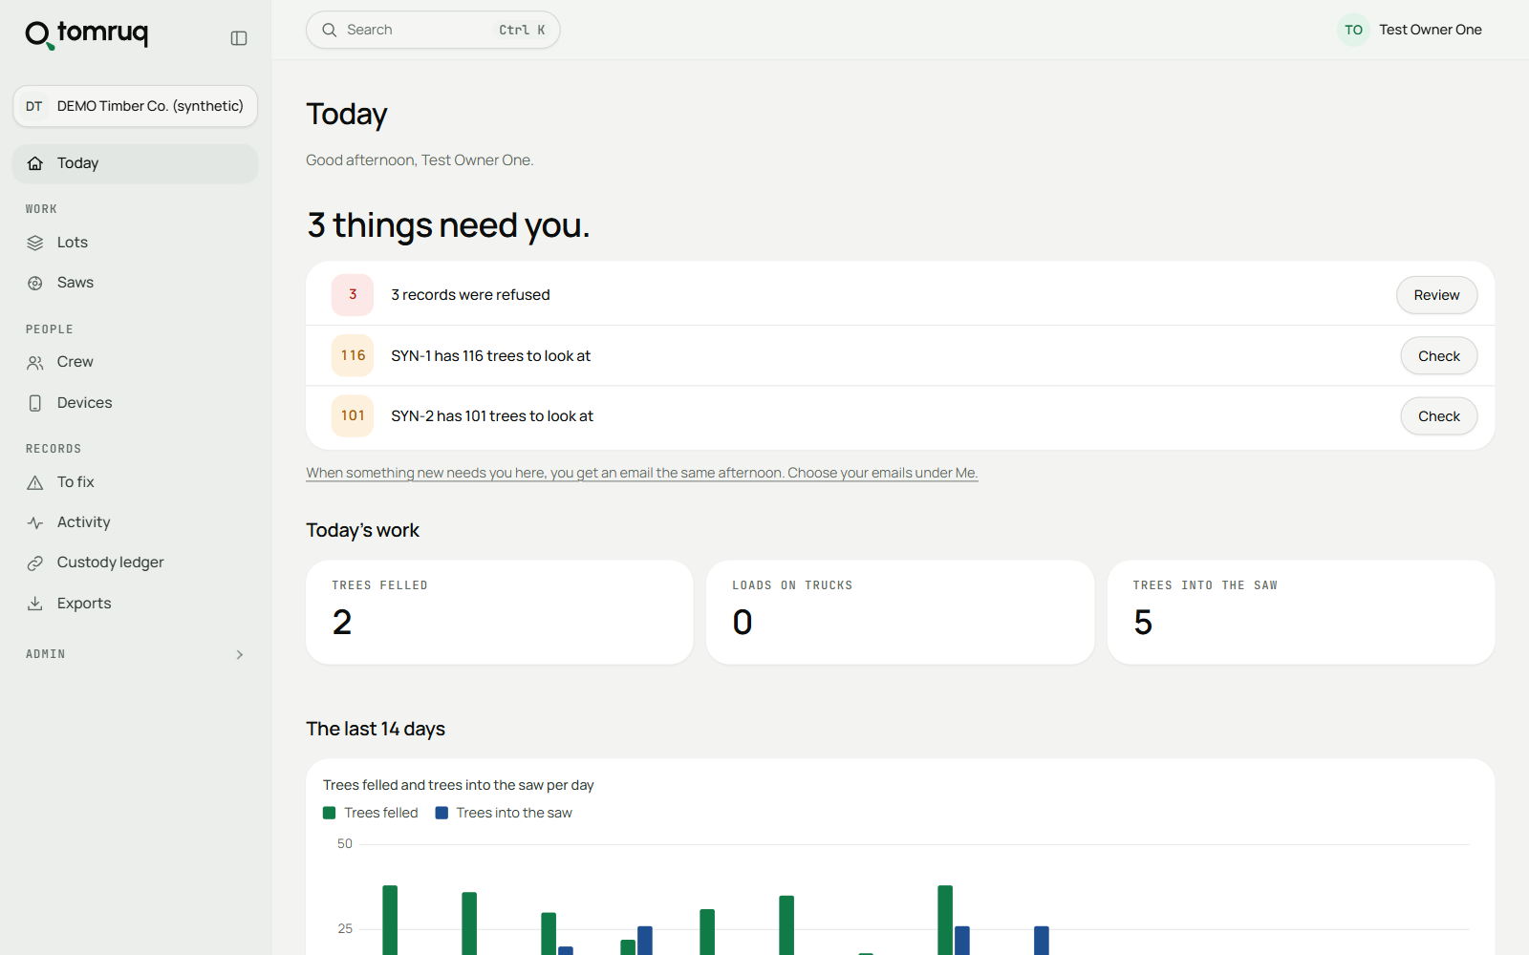Open Crew in the sidebar
This screenshot has height=955, width=1529.
point(136,362)
